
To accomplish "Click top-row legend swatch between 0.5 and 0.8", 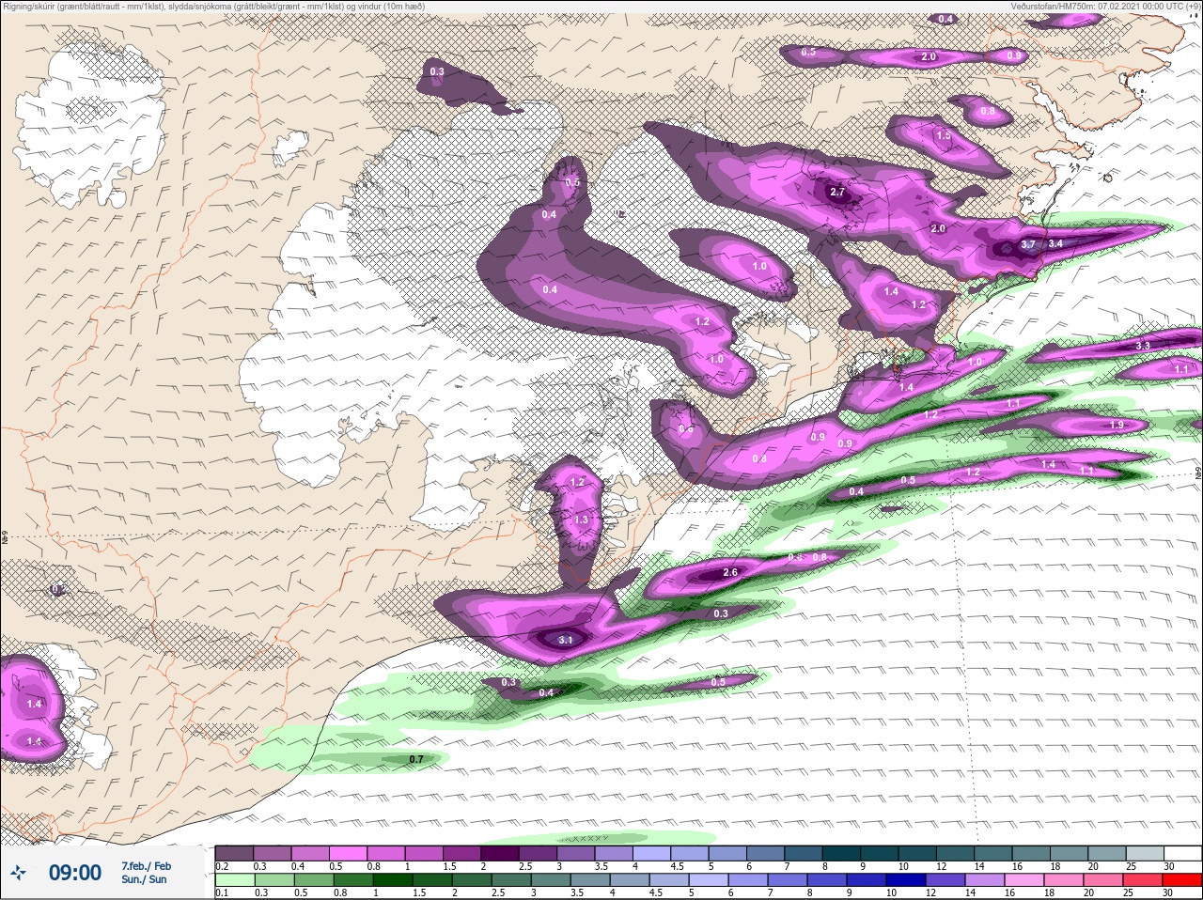I will [348, 853].
